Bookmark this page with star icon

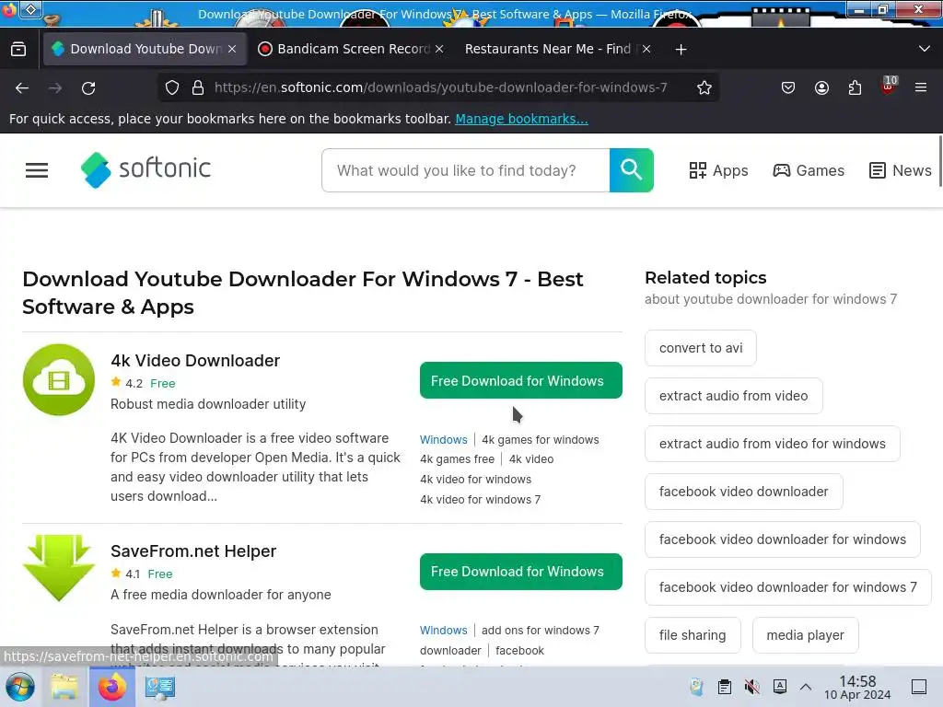click(704, 87)
